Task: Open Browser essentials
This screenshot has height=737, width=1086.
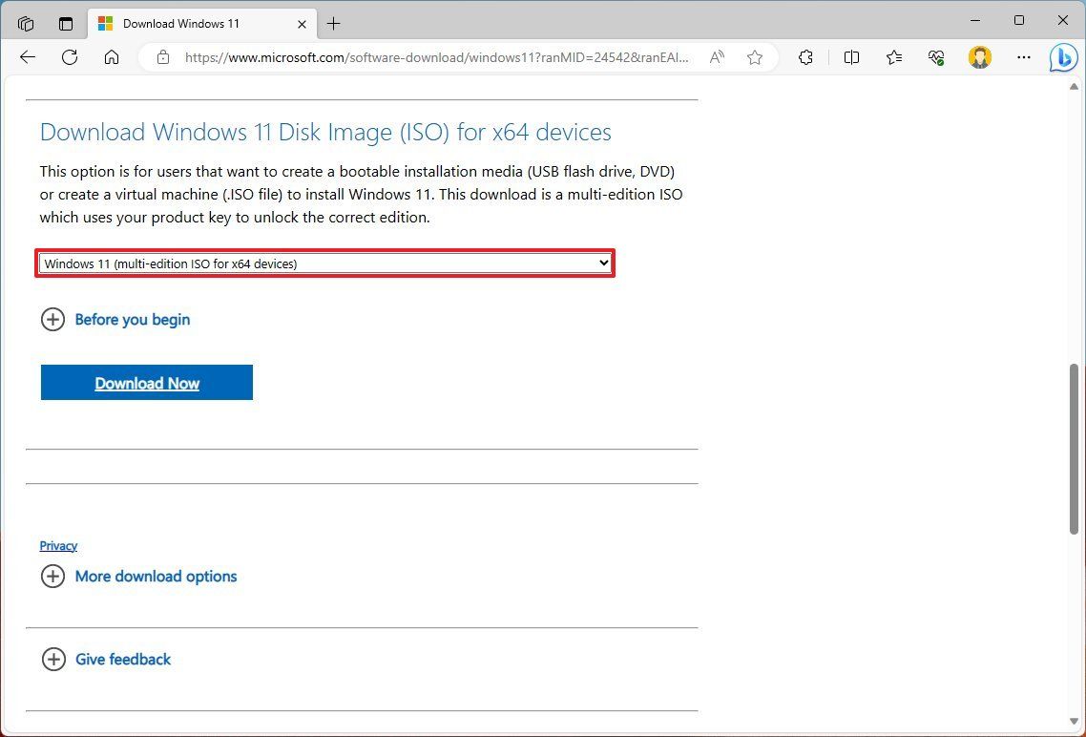Action: [936, 57]
